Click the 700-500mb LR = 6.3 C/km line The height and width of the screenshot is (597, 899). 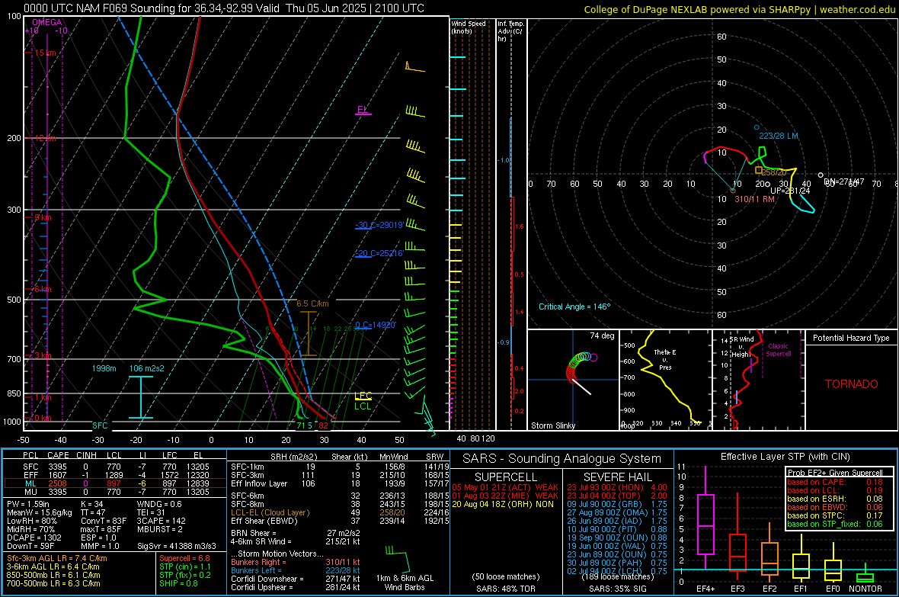pos(53,584)
